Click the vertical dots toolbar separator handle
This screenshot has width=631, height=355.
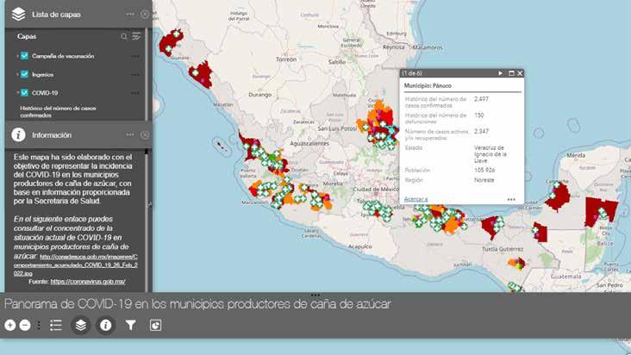pyautogui.click(x=39, y=325)
